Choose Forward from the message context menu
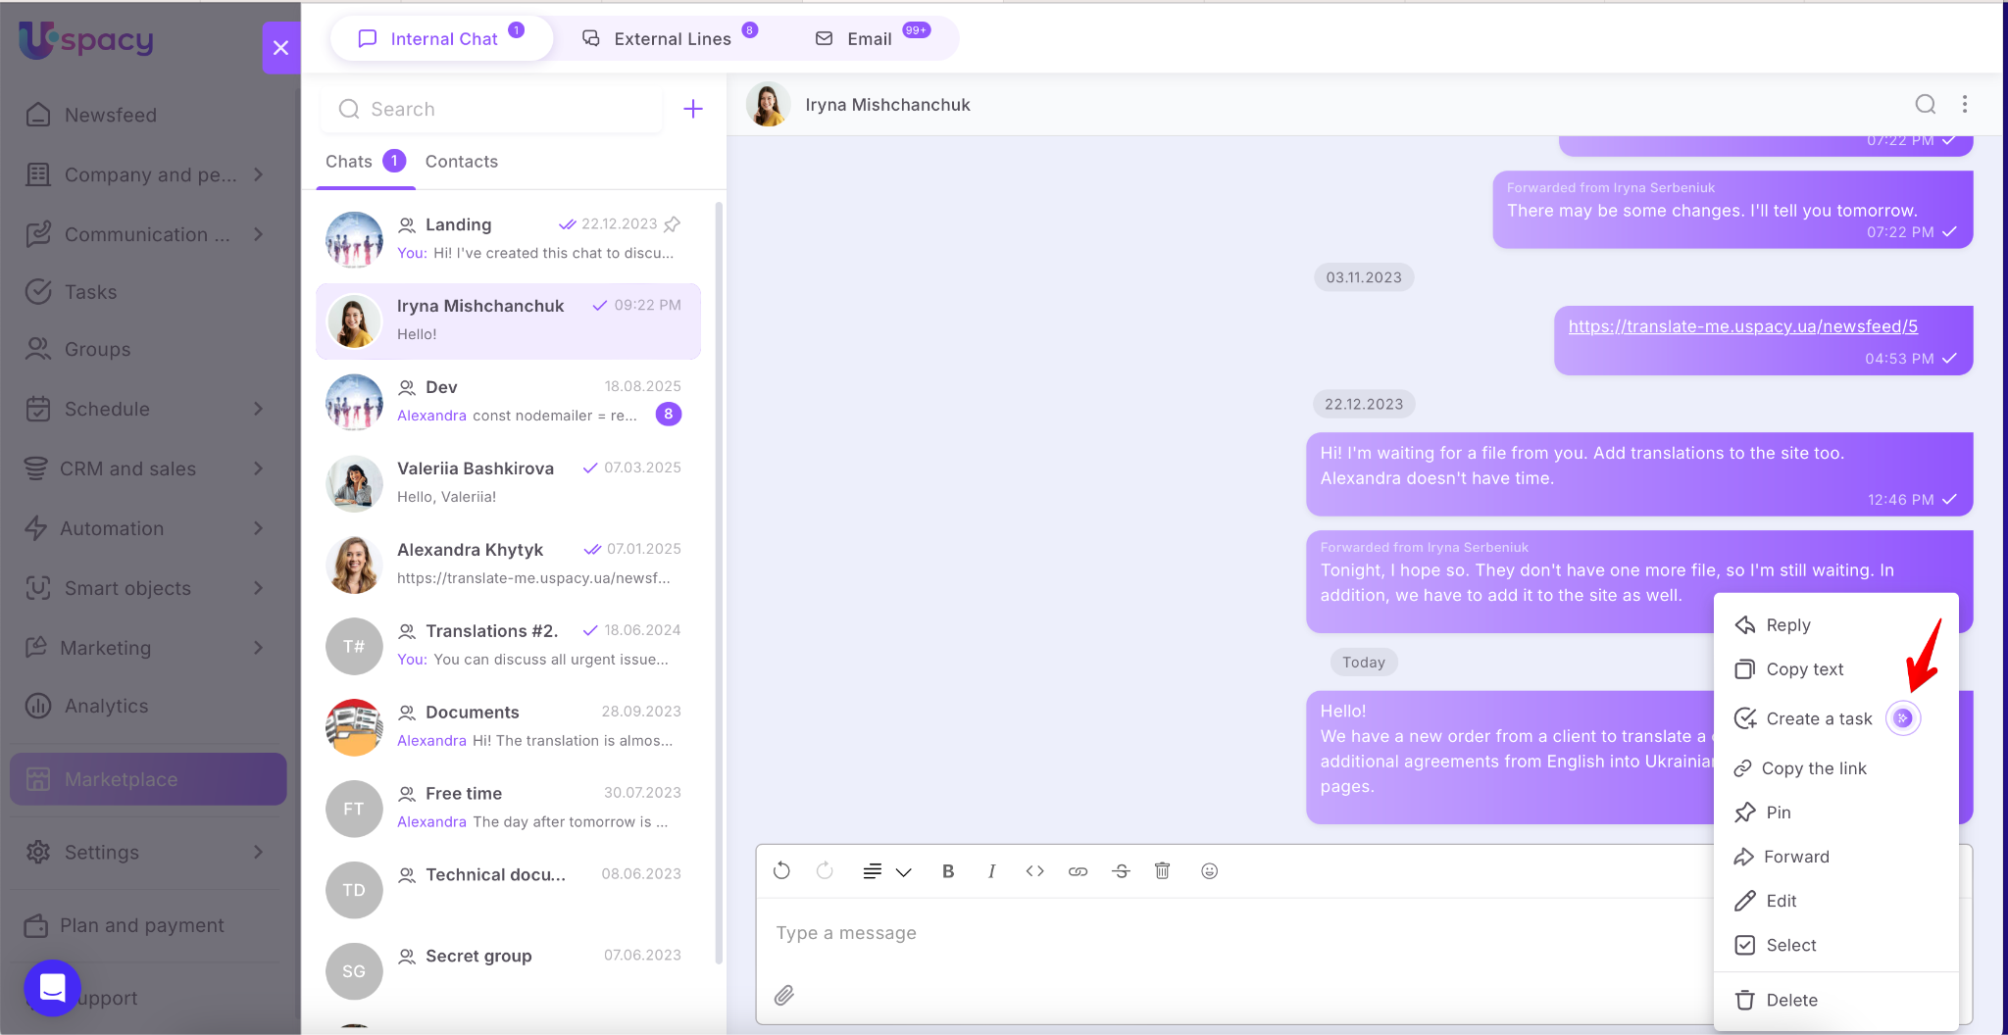 coord(1795,857)
